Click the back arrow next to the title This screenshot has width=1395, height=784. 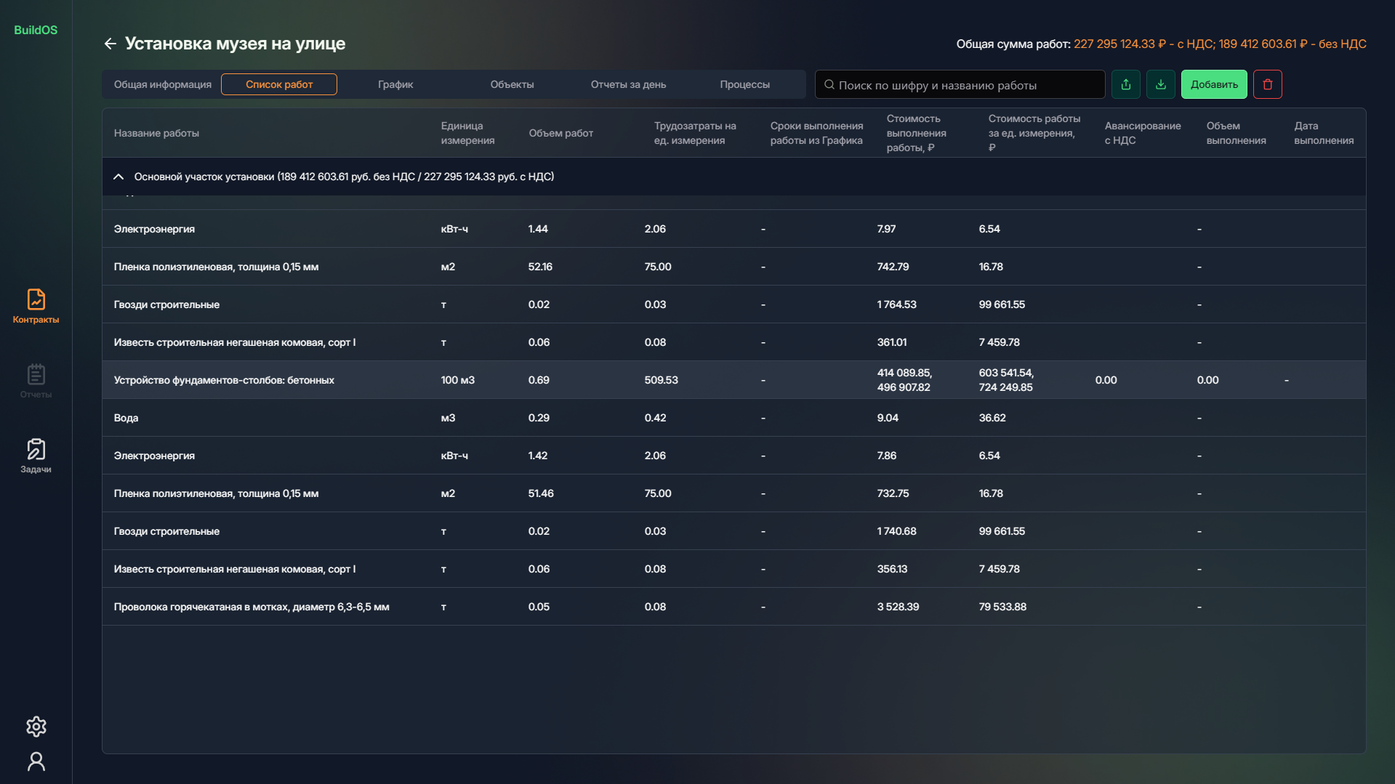coord(110,44)
